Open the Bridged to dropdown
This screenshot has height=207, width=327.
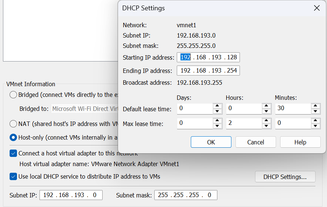point(85,109)
